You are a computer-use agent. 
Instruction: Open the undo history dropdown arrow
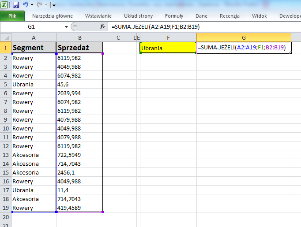32,5
